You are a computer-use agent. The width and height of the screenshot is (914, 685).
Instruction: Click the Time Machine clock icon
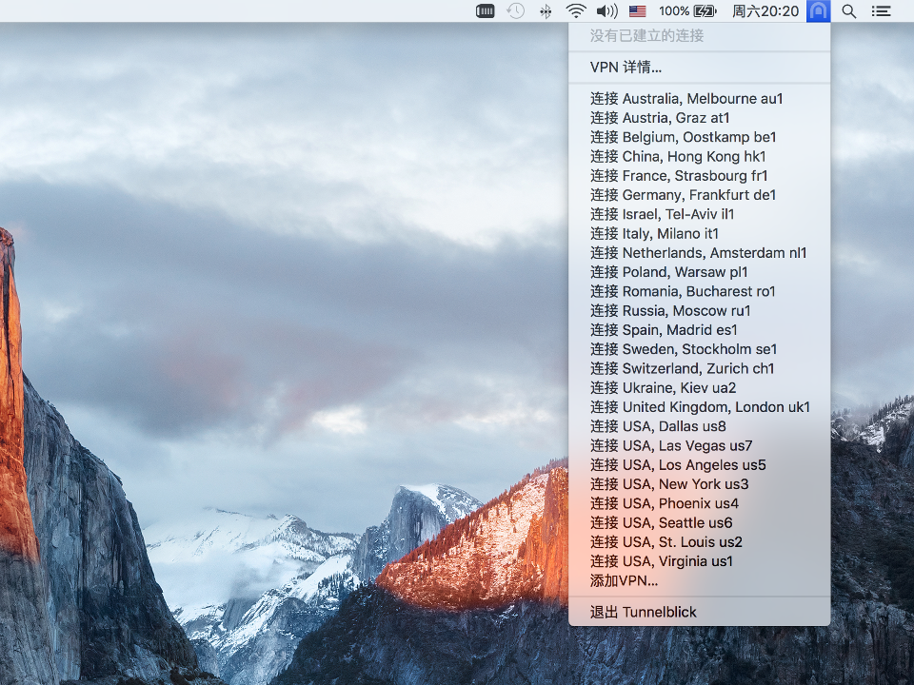[515, 11]
